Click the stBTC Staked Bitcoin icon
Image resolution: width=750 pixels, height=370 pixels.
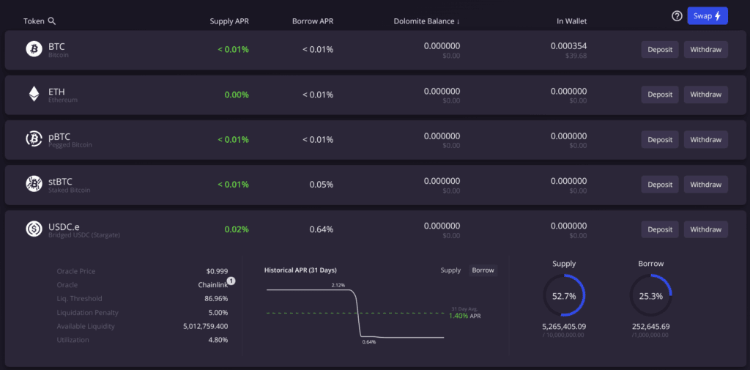coord(34,184)
